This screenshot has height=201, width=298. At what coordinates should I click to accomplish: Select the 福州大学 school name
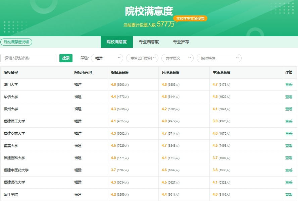(11, 109)
